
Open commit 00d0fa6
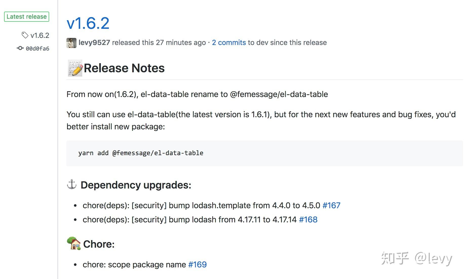(37, 49)
